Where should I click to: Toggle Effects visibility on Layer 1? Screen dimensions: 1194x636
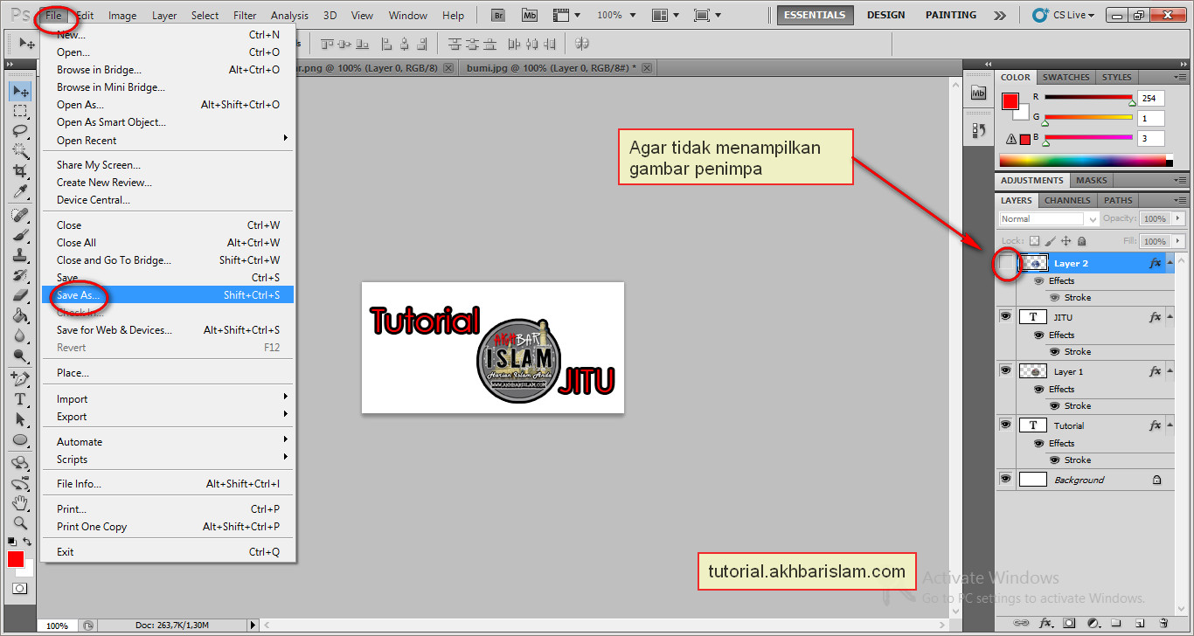pyautogui.click(x=1038, y=390)
